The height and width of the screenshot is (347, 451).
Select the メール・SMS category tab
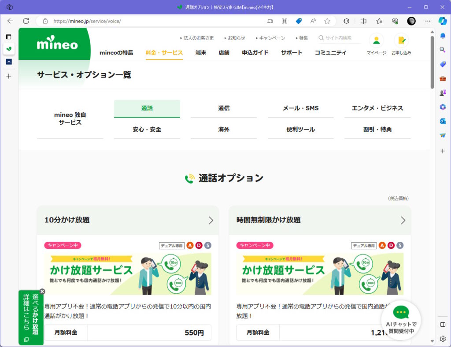point(300,108)
